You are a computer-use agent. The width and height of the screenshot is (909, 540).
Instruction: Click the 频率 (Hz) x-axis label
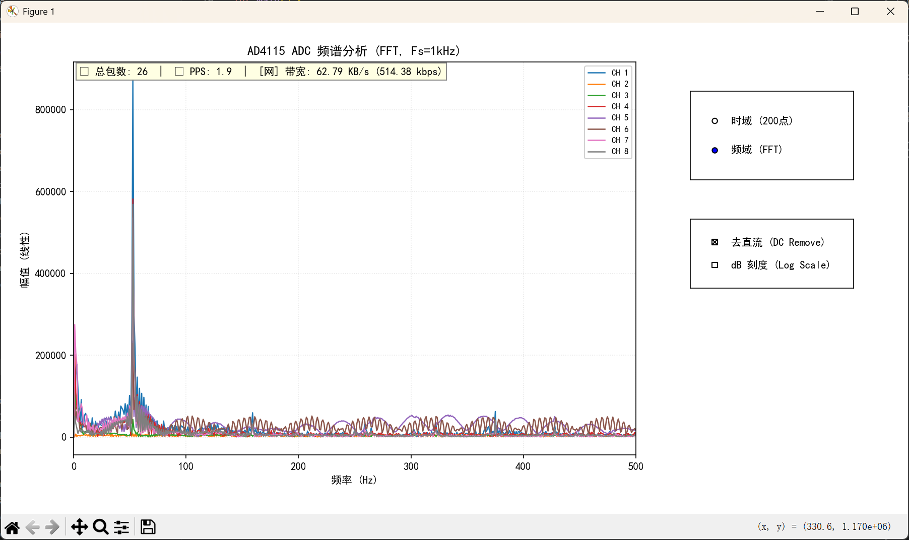(x=354, y=480)
